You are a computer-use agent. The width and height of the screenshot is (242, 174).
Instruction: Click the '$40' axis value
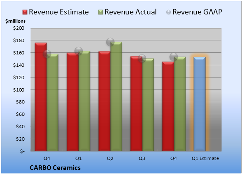20,127
